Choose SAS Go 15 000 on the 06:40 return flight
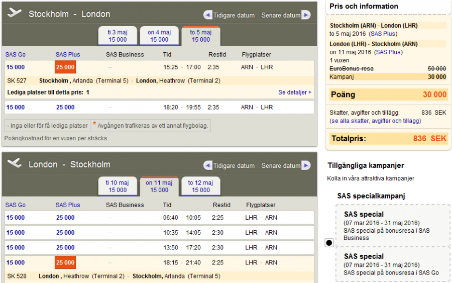Image resolution: width=452 pixels, height=283 pixels. pyautogui.click(x=16, y=218)
